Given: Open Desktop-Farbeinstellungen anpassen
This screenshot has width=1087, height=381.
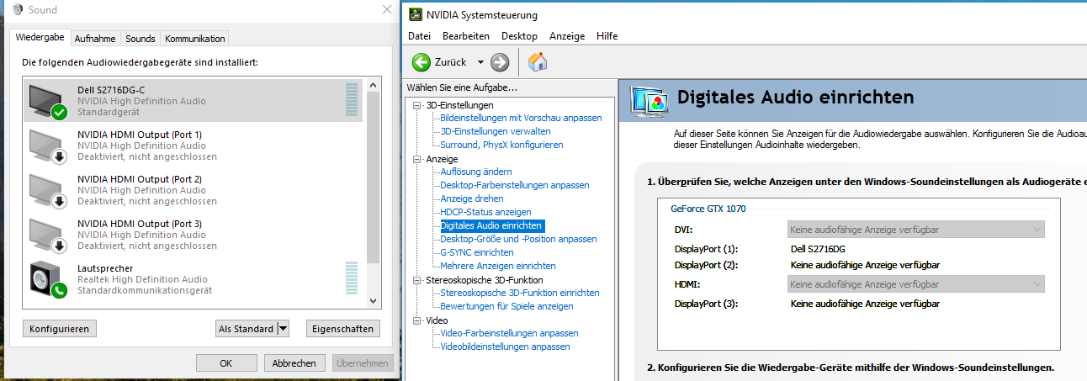Looking at the screenshot, I should pyautogui.click(x=515, y=185).
